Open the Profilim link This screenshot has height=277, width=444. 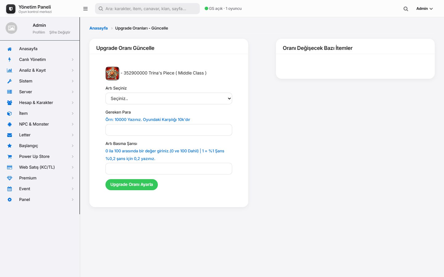[x=39, y=32]
